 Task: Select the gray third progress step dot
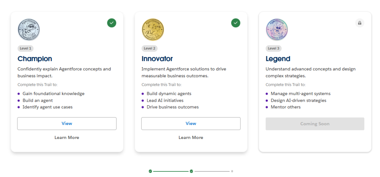click(232, 171)
